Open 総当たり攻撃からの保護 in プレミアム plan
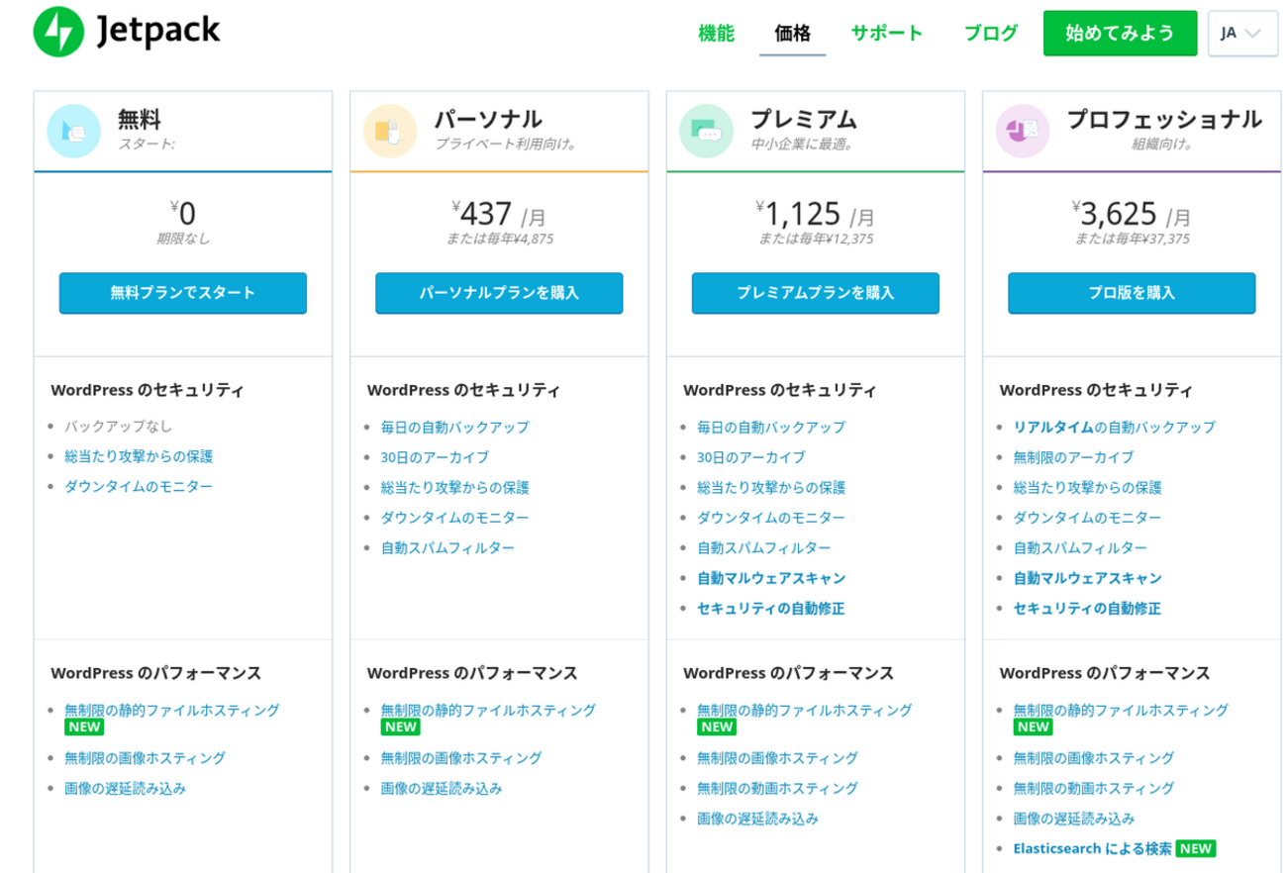The image size is (1287, 873). [771, 488]
